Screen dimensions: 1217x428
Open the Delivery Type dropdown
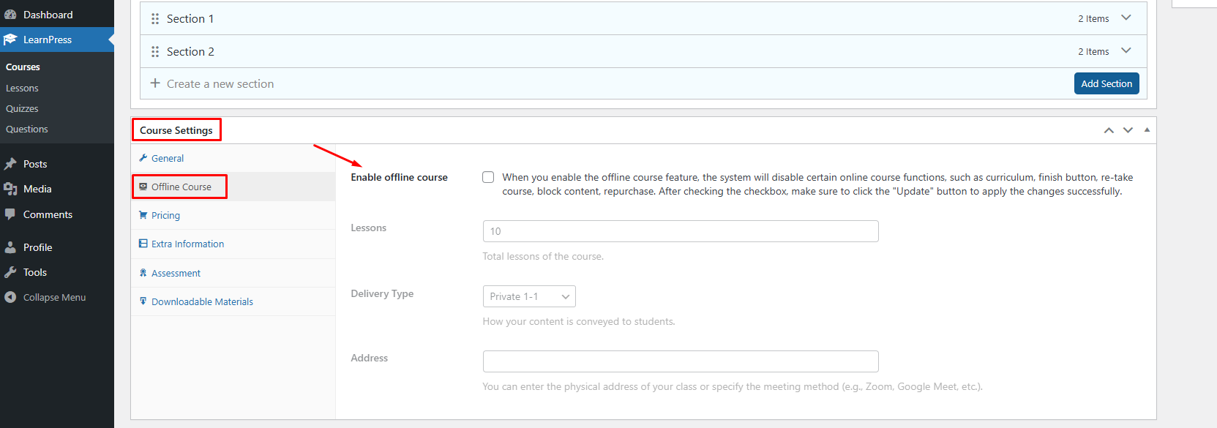coord(529,296)
